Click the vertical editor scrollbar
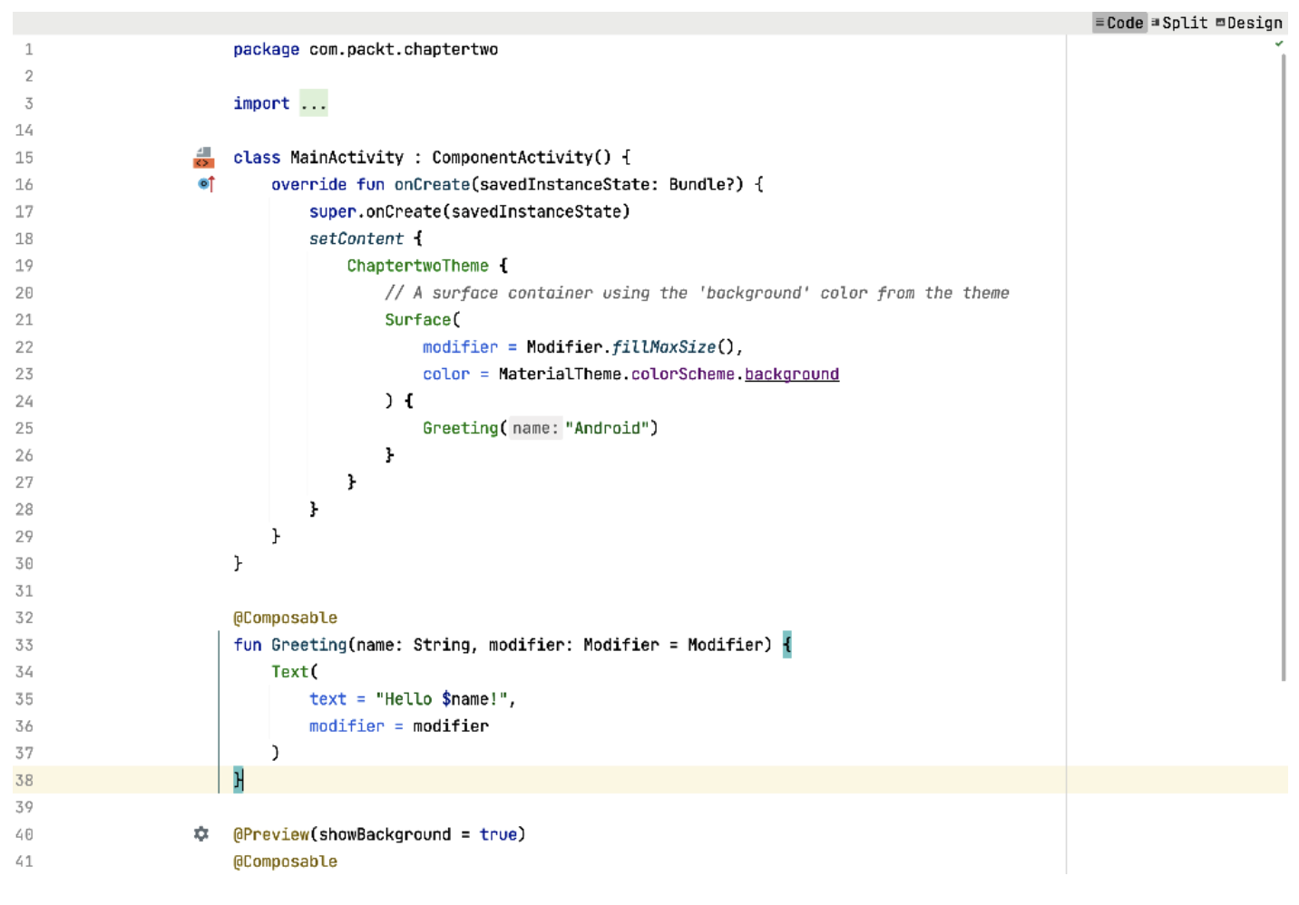 pos(1283,363)
